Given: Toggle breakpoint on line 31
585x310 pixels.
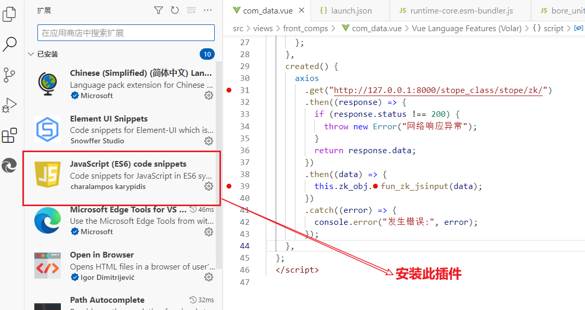Looking at the screenshot, I should (229, 90).
